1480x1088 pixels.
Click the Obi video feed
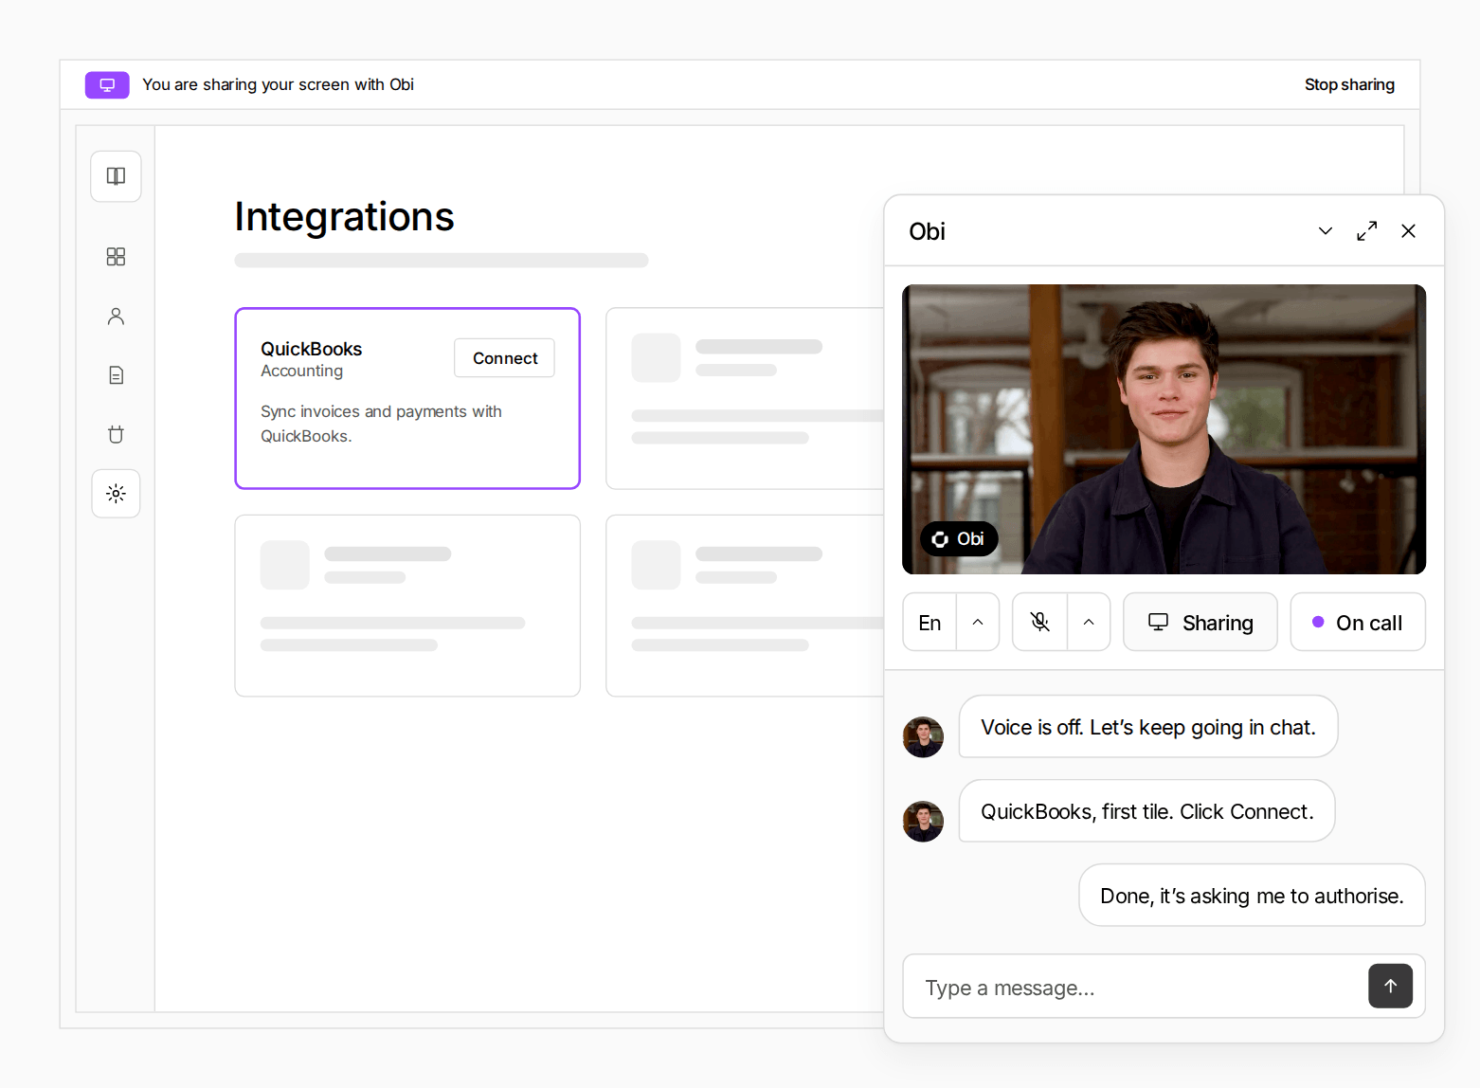(1164, 429)
